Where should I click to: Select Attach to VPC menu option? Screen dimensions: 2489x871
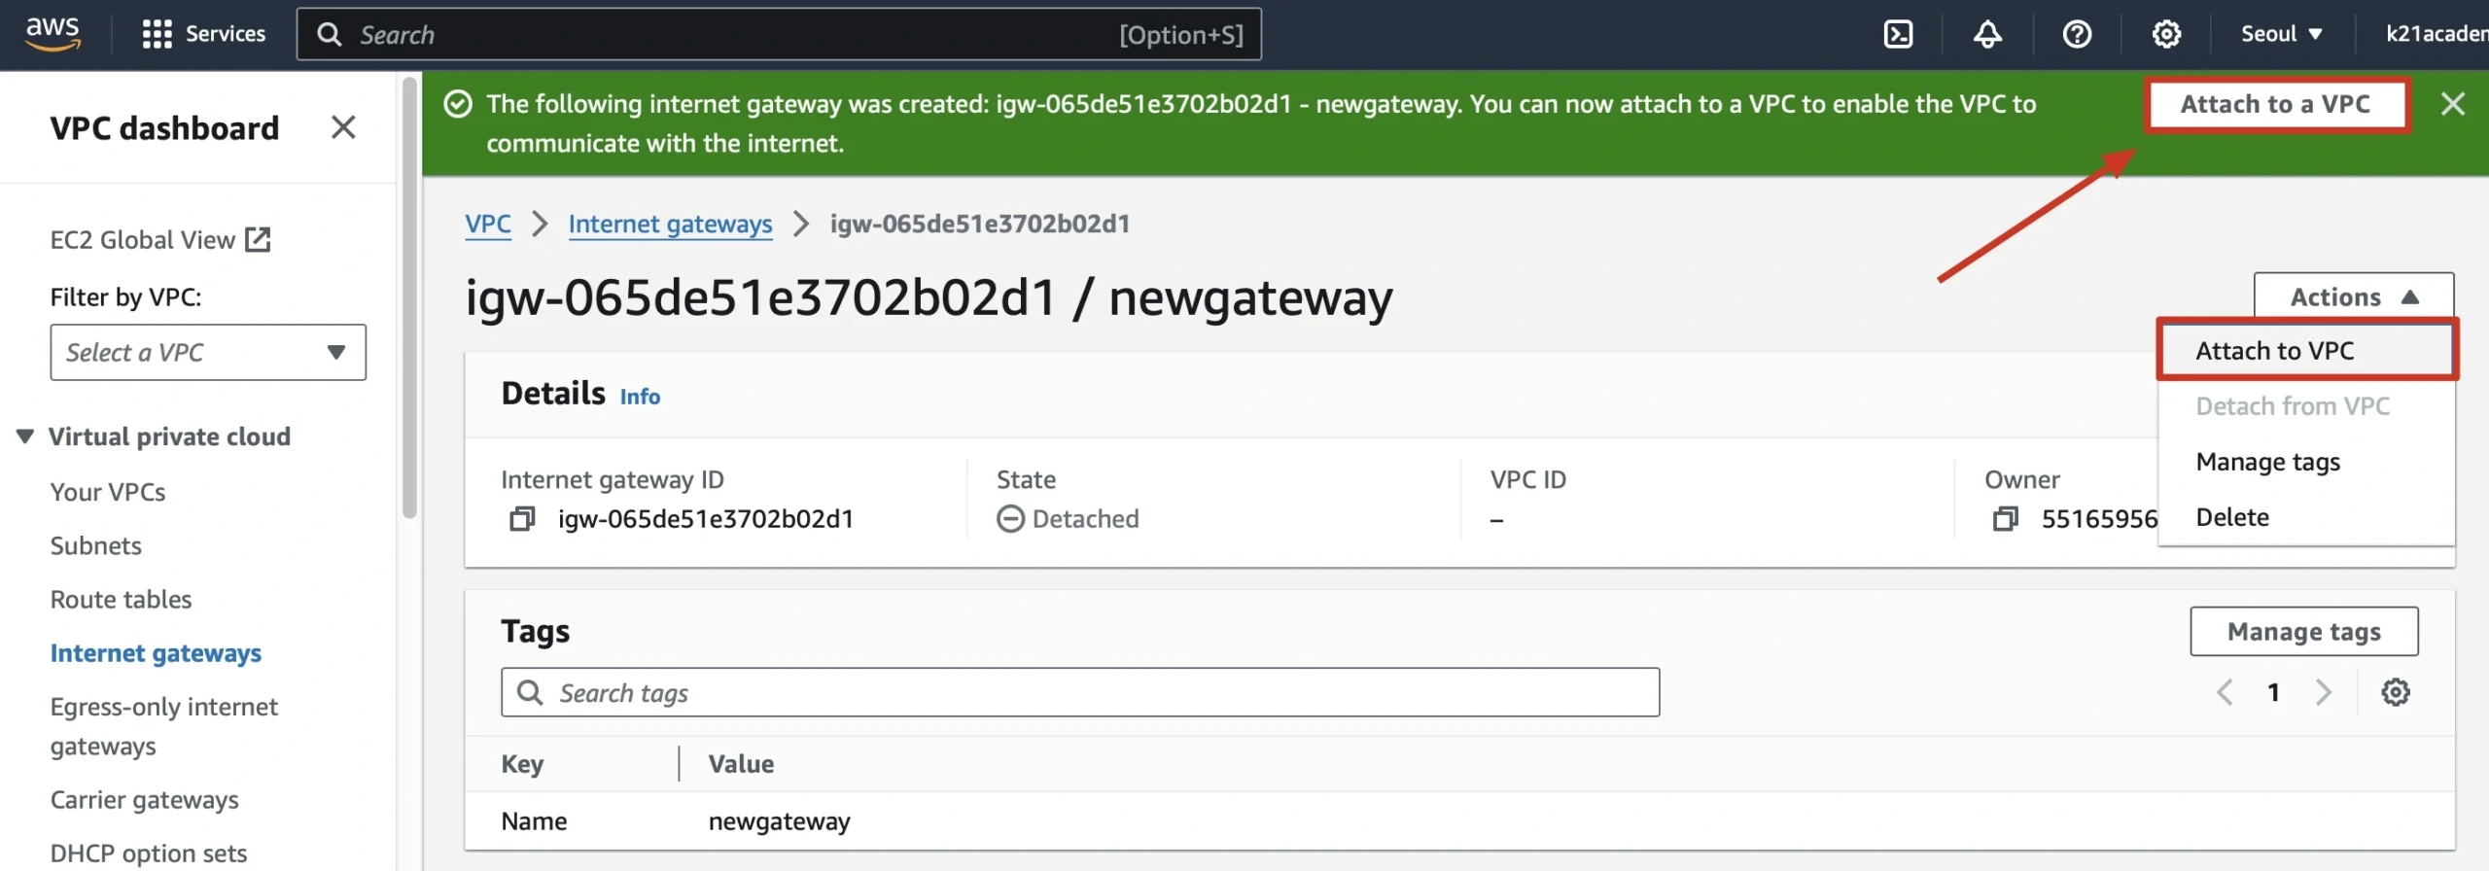(x=2275, y=351)
